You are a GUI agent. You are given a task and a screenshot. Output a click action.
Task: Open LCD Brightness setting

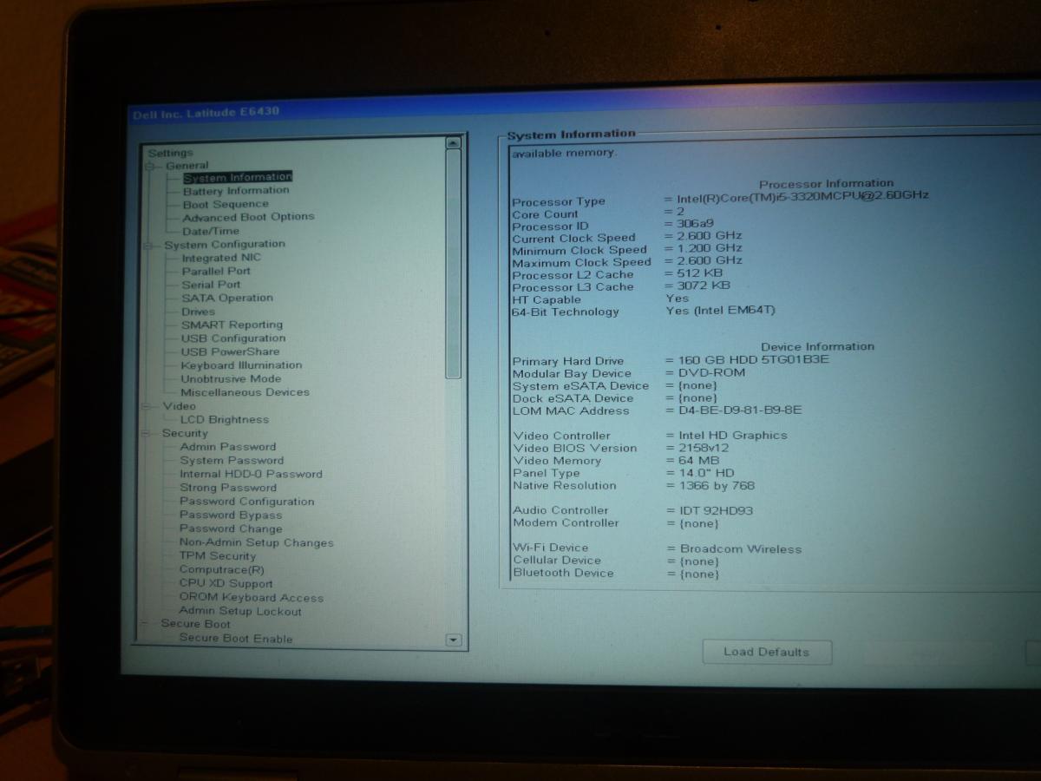coord(225,420)
